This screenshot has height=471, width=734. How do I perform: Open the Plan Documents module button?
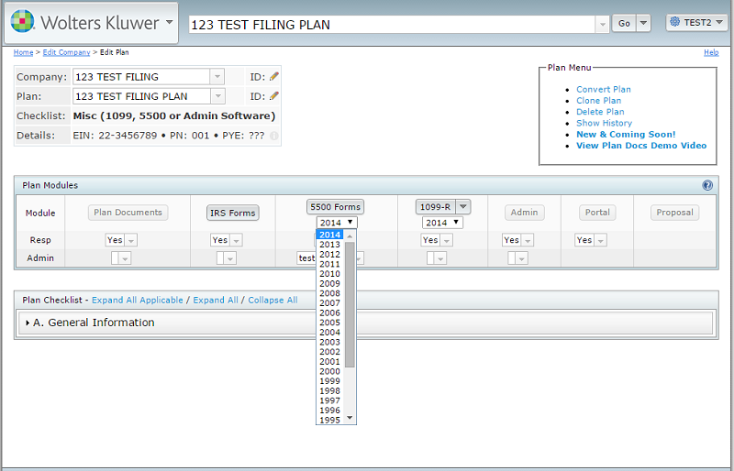[x=128, y=213]
